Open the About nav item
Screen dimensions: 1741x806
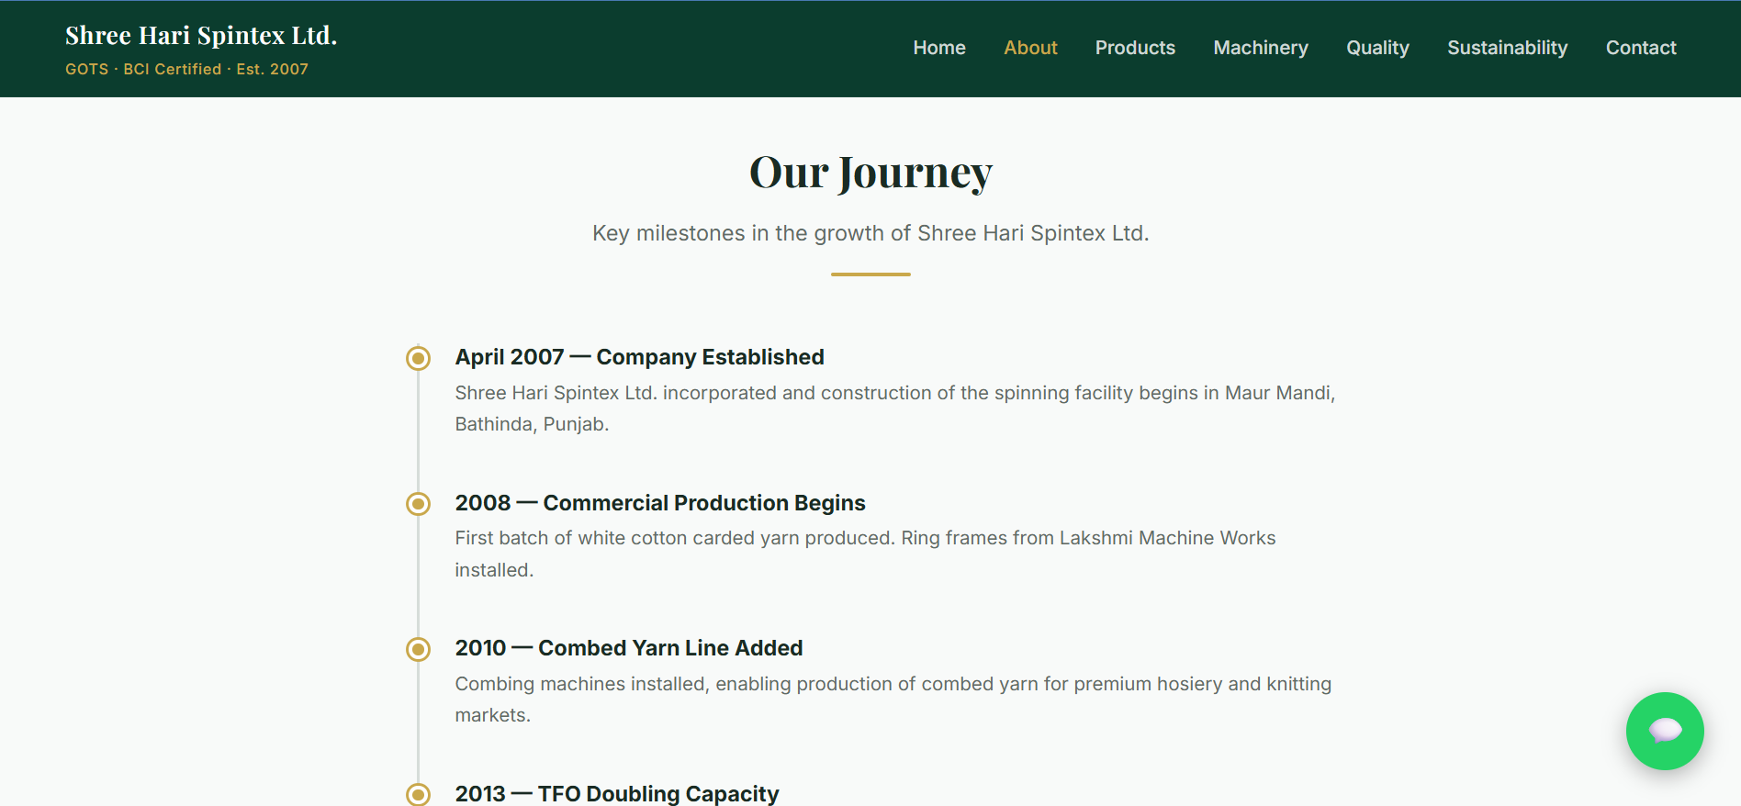tap(1030, 48)
